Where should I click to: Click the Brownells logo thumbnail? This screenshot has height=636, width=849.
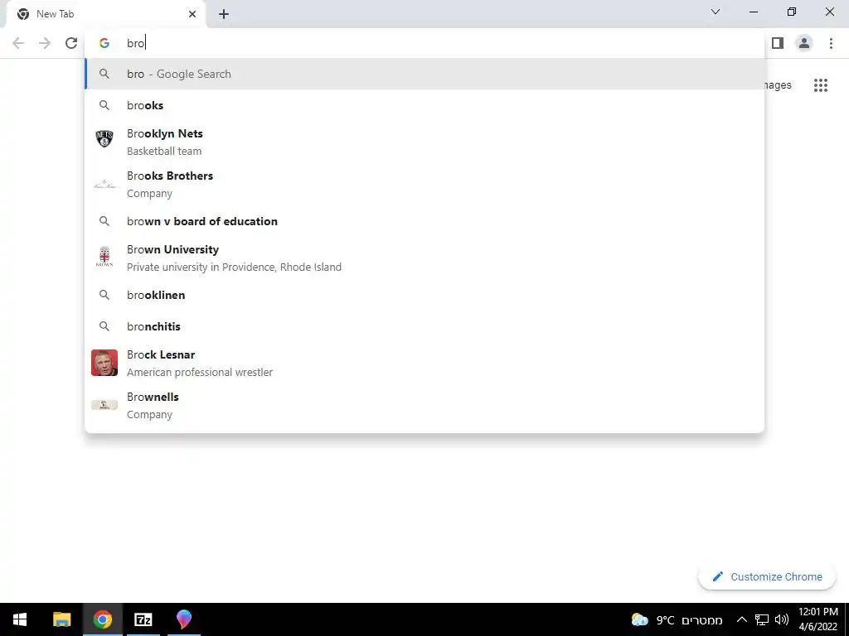[104, 404]
